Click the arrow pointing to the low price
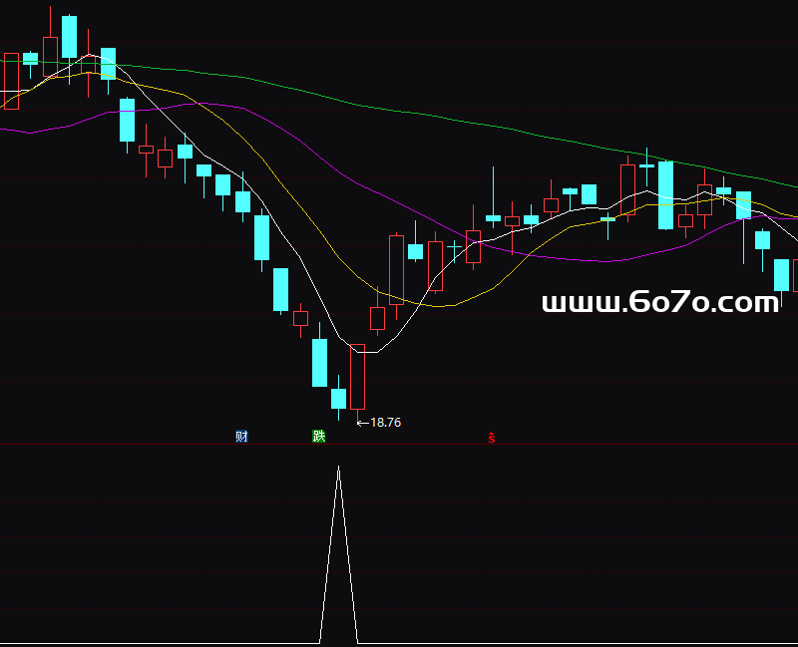Screen dimensions: 798x647 point(362,423)
